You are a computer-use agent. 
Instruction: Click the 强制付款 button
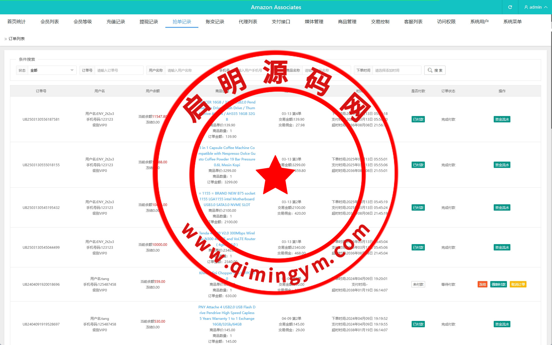[x=498, y=284]
